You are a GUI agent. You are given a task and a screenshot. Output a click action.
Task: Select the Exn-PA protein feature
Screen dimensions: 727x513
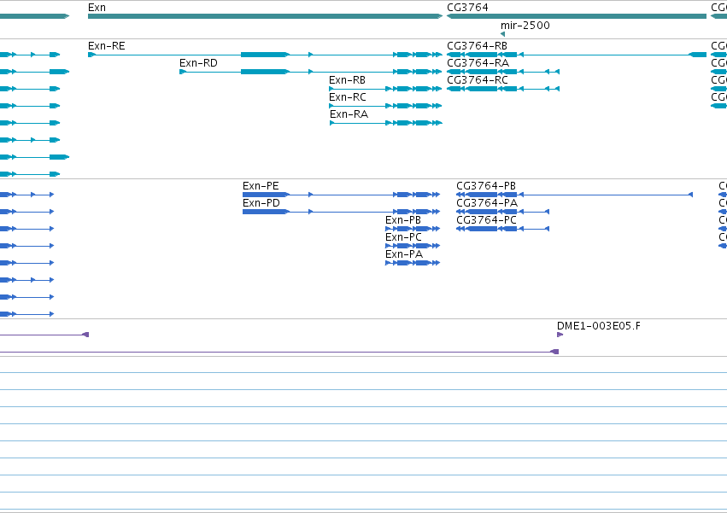(413, 263)
